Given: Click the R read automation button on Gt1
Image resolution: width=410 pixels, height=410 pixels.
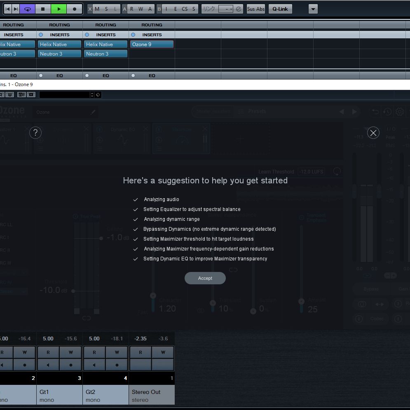Looking at the screenshot, I should coord(48,352).
